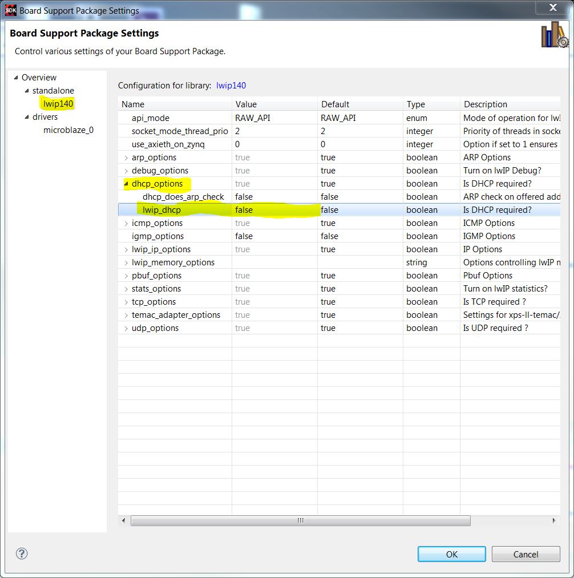Open the lwip140 library link

click(x=231, y=86)
